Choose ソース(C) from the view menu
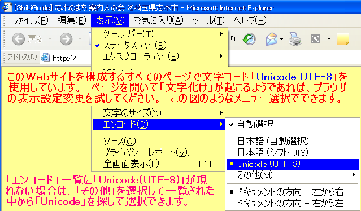 coord(159,141)
